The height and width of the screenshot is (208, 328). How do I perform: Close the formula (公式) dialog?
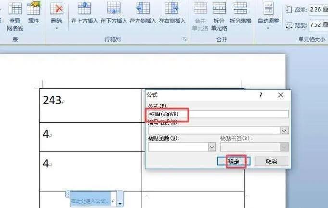[x=281, y=95]
